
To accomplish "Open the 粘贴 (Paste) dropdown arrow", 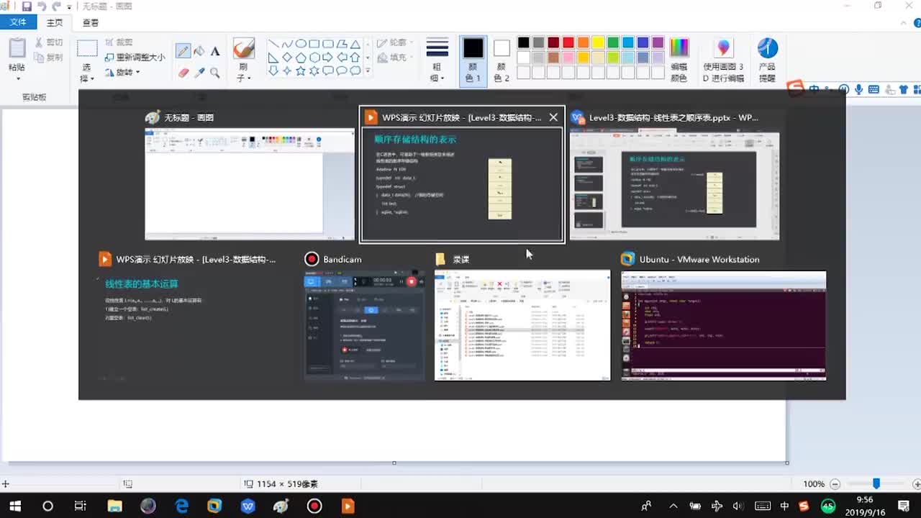I will click(x=17, y=78).
